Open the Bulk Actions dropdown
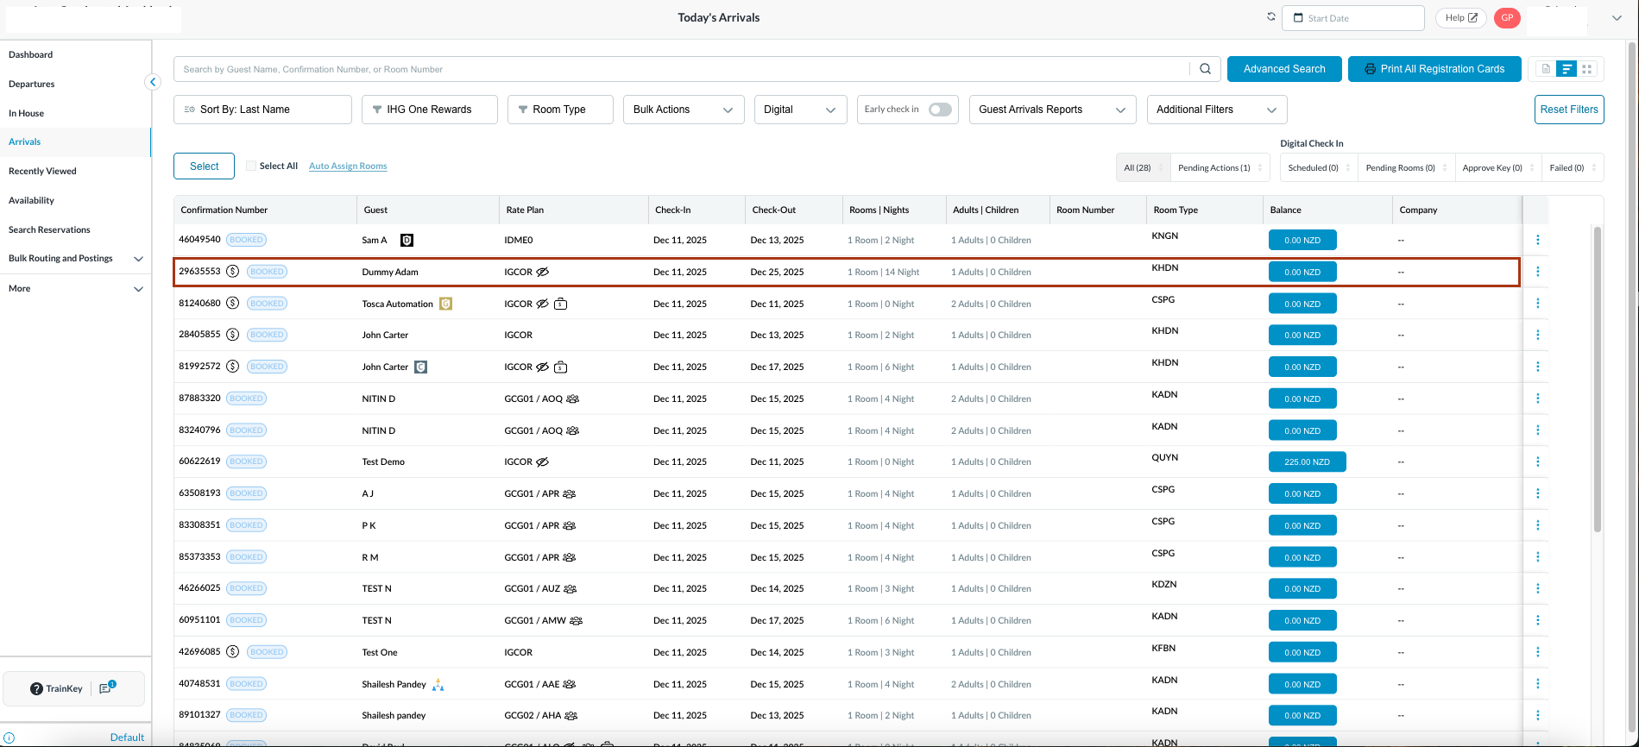The height and width of the screenshot is (747, 1639). click(683, 110)
